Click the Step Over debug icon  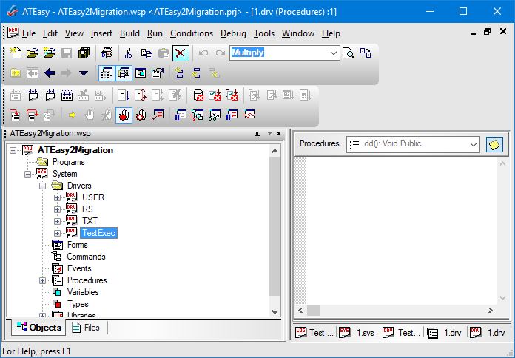[x=33, y=115]
